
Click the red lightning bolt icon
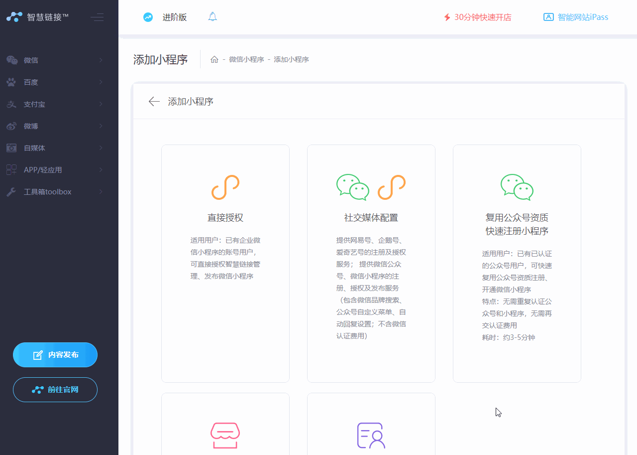(447, 17)
